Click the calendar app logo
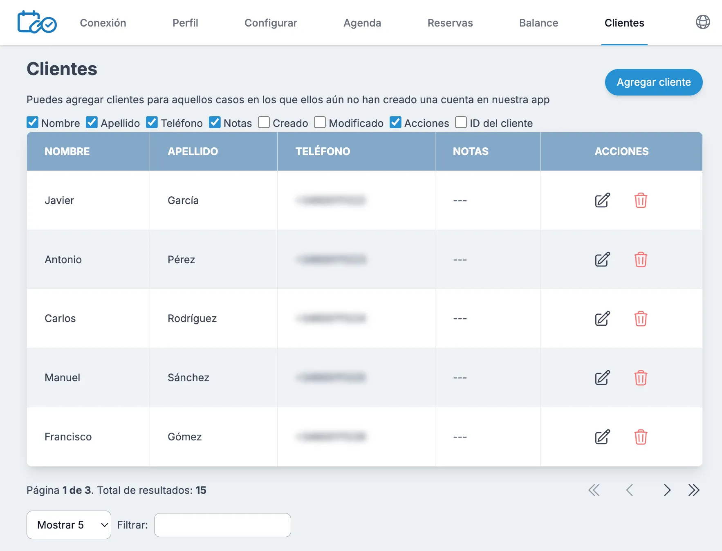The height and width of the screenshot is (551, 722). (x=37, y=22)
